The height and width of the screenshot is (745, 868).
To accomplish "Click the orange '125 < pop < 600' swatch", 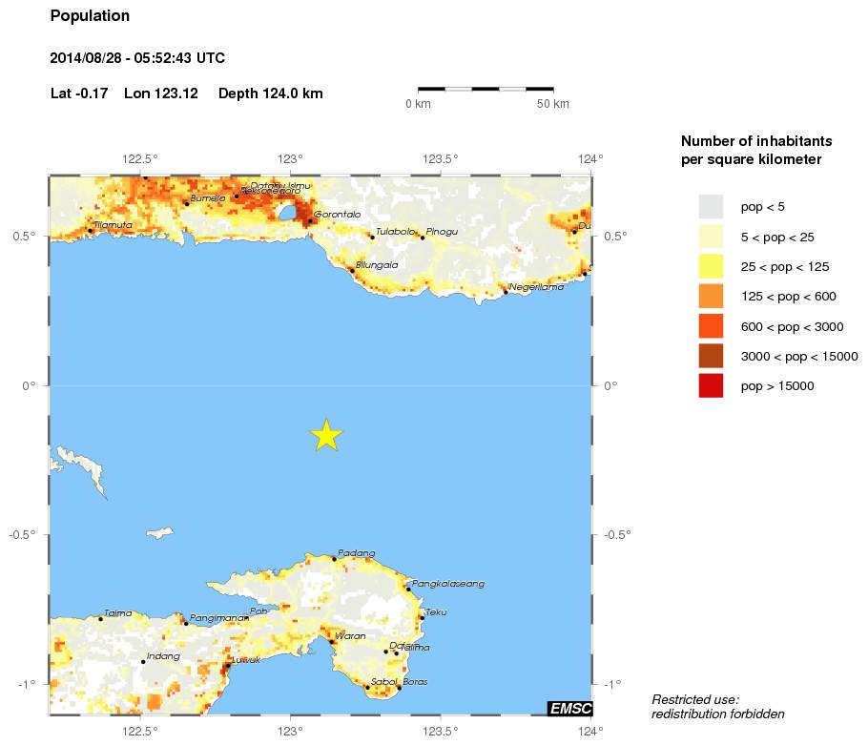I will click(x=711, y=296).
